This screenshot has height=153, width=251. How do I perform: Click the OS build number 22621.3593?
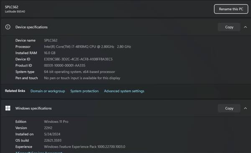pyautogui.click(x=53, y=140)
